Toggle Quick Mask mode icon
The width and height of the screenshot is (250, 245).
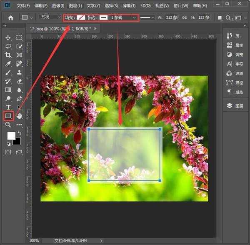(8, 152)
